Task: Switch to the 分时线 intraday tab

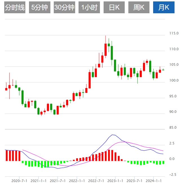Action: (15, 7)
